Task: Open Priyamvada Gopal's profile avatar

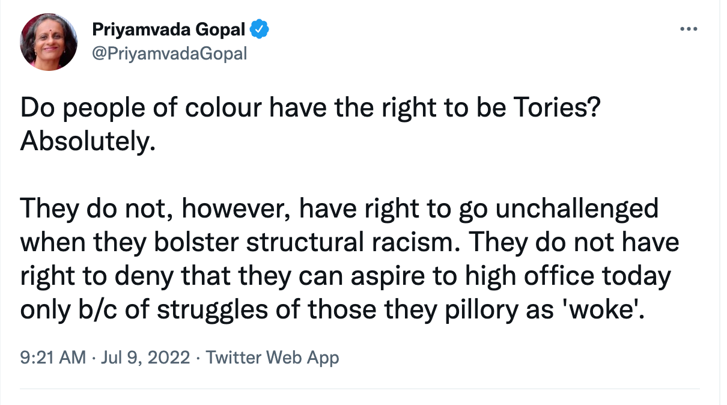Action: click(49, 41)
